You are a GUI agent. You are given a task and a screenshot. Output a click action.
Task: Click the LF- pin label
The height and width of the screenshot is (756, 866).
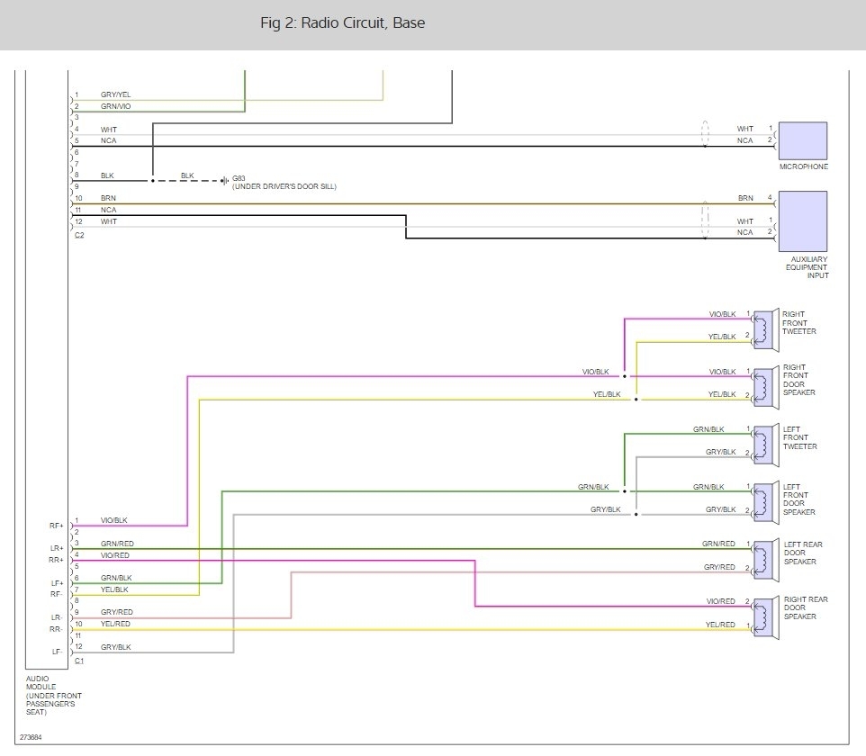click(x=56, y=651)
